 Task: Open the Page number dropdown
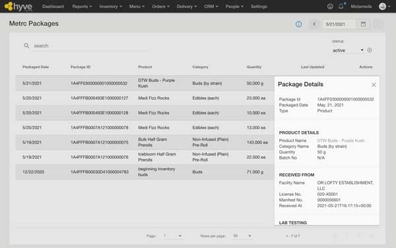[173, 236]
